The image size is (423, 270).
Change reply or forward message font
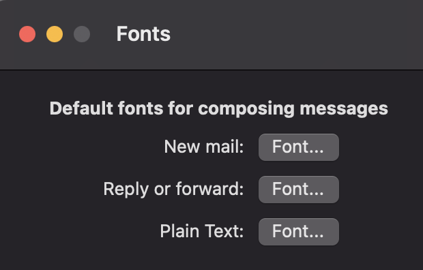pyautogui.click(x=299, y=190)
